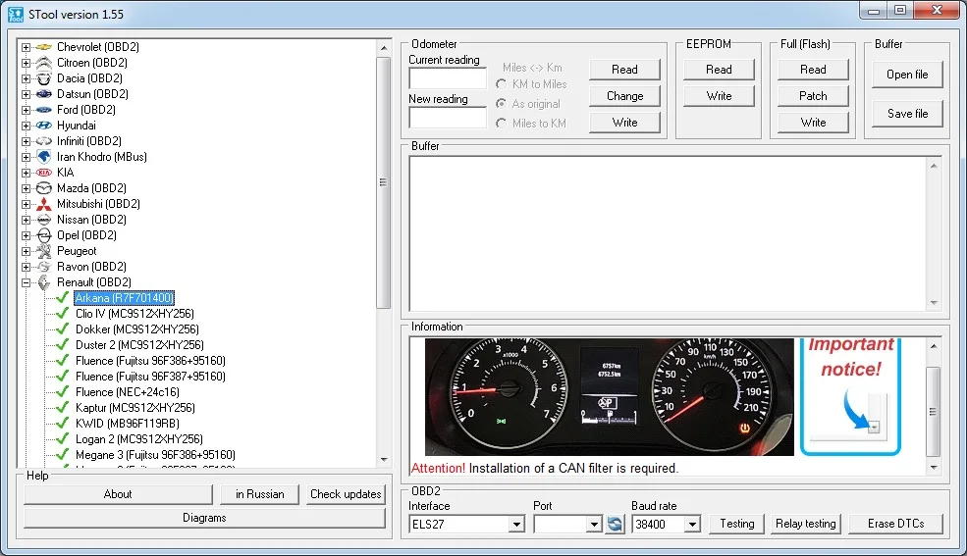
Task: Click the Mitsubishi brand logo icon
Action: 43,204
